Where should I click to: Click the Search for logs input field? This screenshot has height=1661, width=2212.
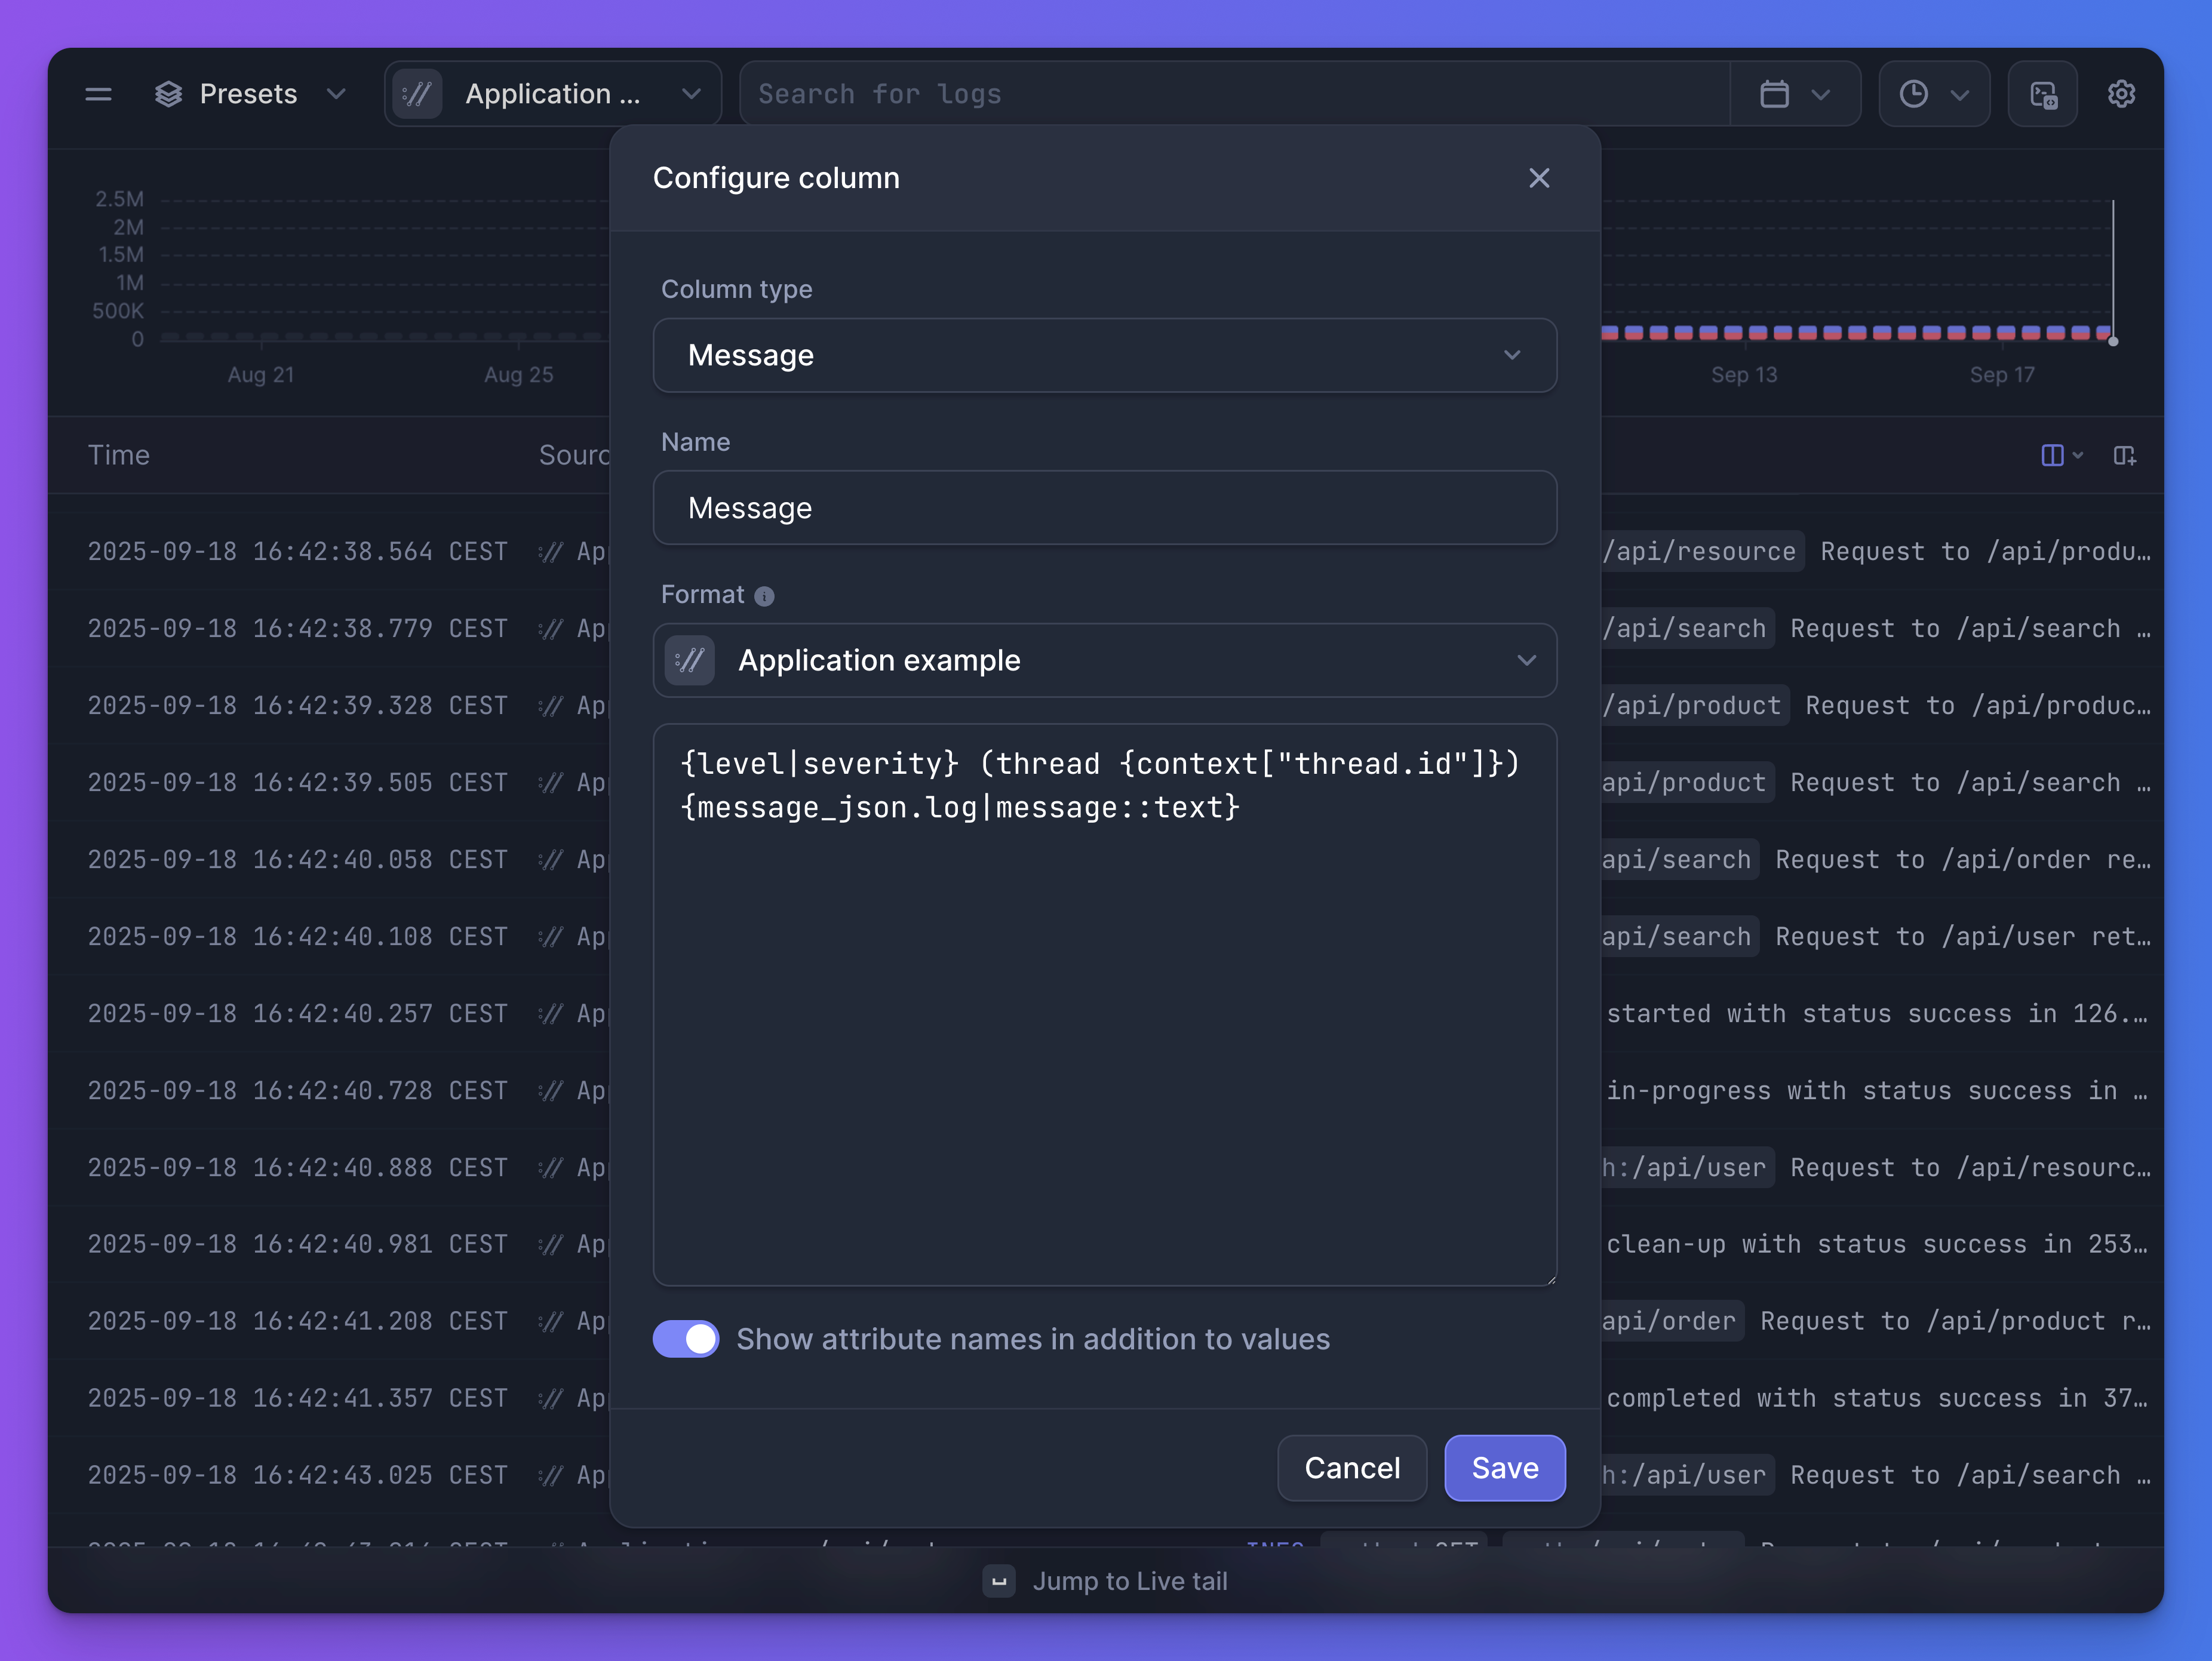[x=1230, y=93]
